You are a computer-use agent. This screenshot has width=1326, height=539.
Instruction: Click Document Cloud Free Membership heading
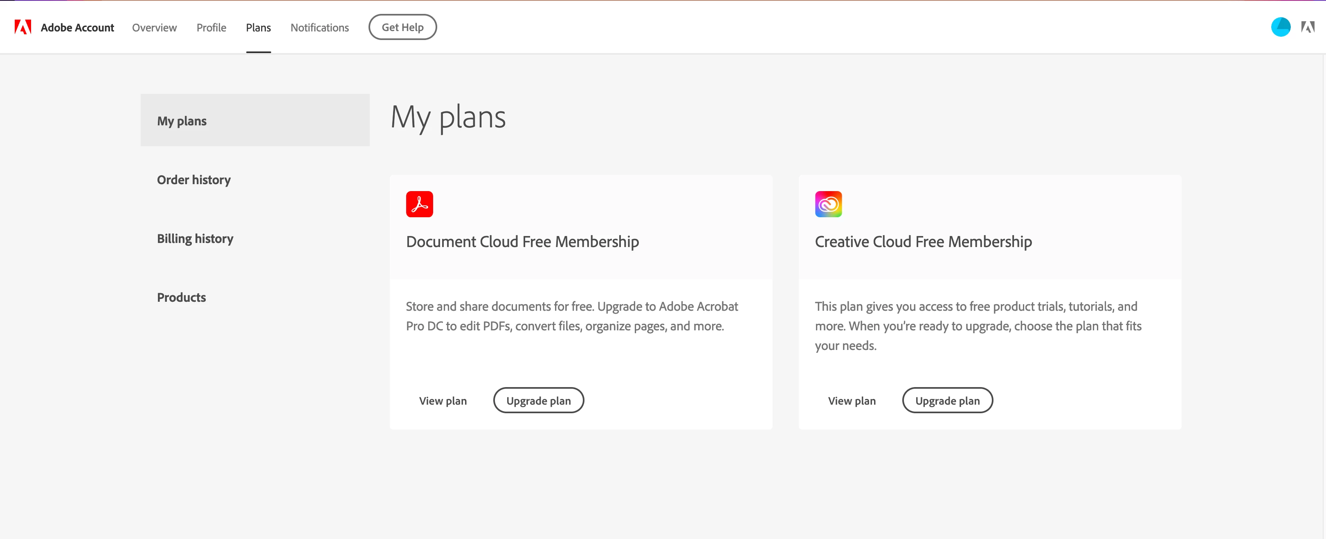pos(522,241)
